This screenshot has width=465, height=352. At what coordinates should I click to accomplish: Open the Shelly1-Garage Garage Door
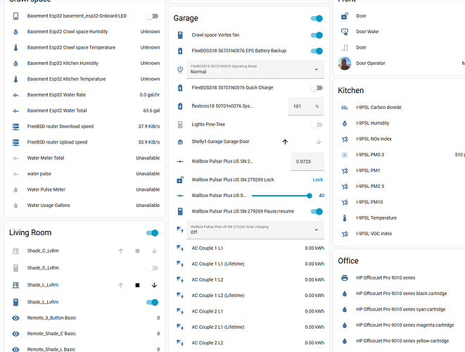285,142
